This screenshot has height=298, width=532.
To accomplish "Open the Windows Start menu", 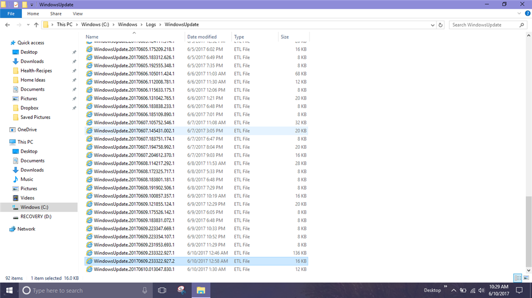I will click(x=9, y=290).
